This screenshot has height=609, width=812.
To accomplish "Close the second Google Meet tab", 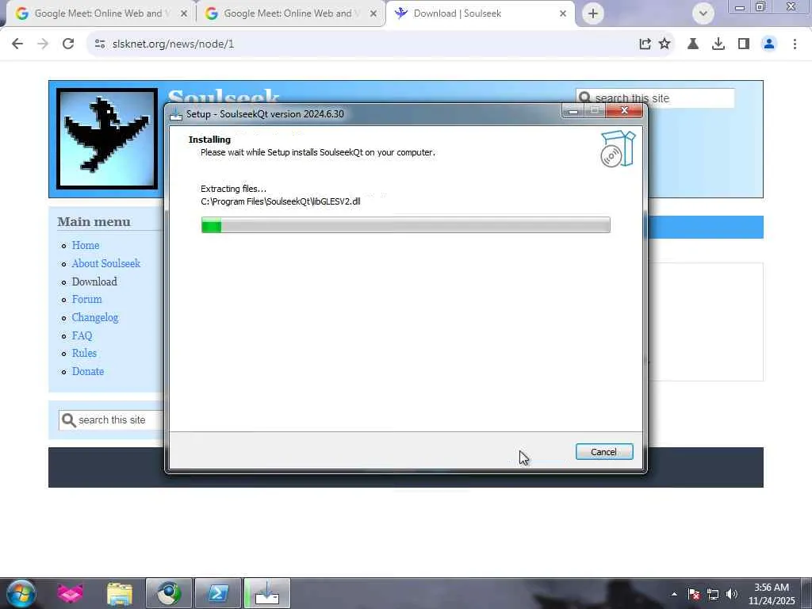I will 373,14.
